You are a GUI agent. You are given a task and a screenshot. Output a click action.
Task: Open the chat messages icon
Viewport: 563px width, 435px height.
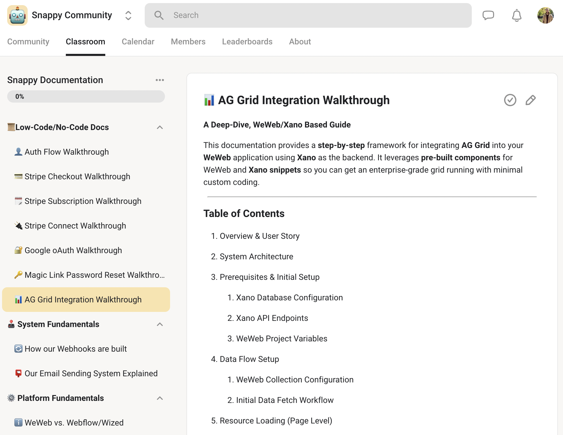488,15
